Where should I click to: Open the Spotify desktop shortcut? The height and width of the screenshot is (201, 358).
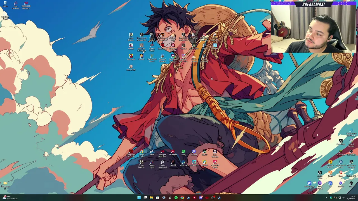click(x=183, y=153)
